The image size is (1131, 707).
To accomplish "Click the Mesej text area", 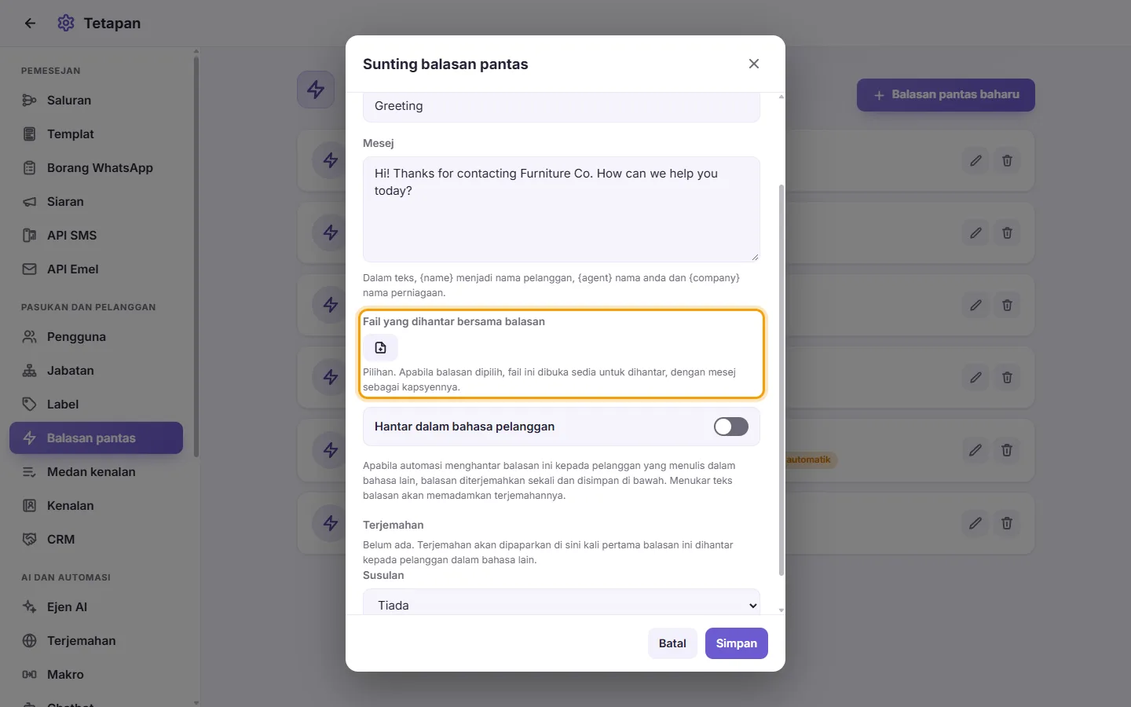I will (x=562, y=209).
